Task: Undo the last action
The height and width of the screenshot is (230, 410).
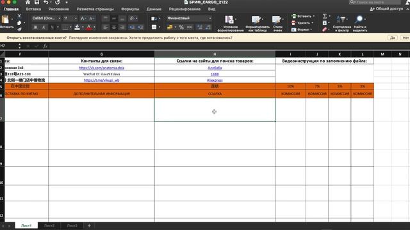Action: point(46,3)
